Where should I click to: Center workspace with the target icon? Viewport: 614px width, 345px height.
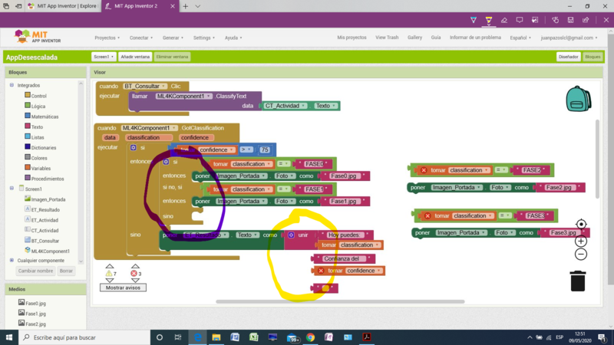581,225
